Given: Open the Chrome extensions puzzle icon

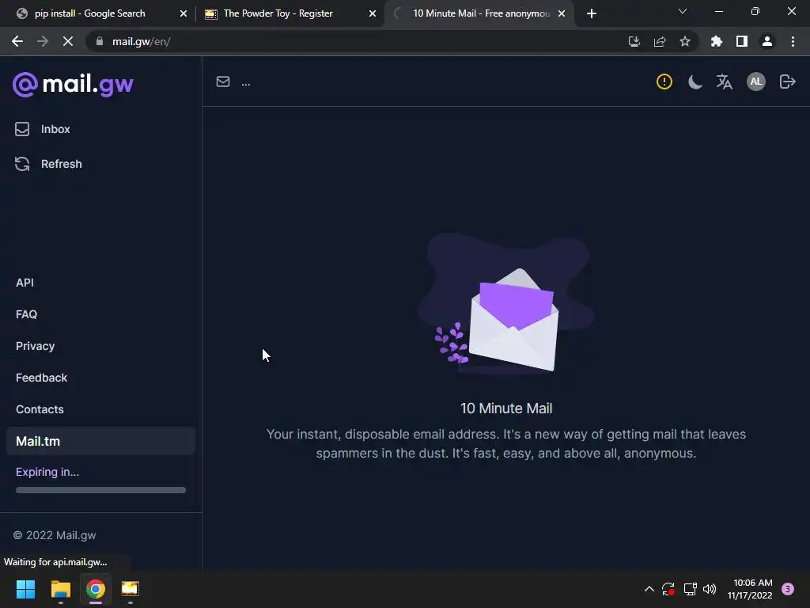Looking at the screenshot, I should coord(716,41).
